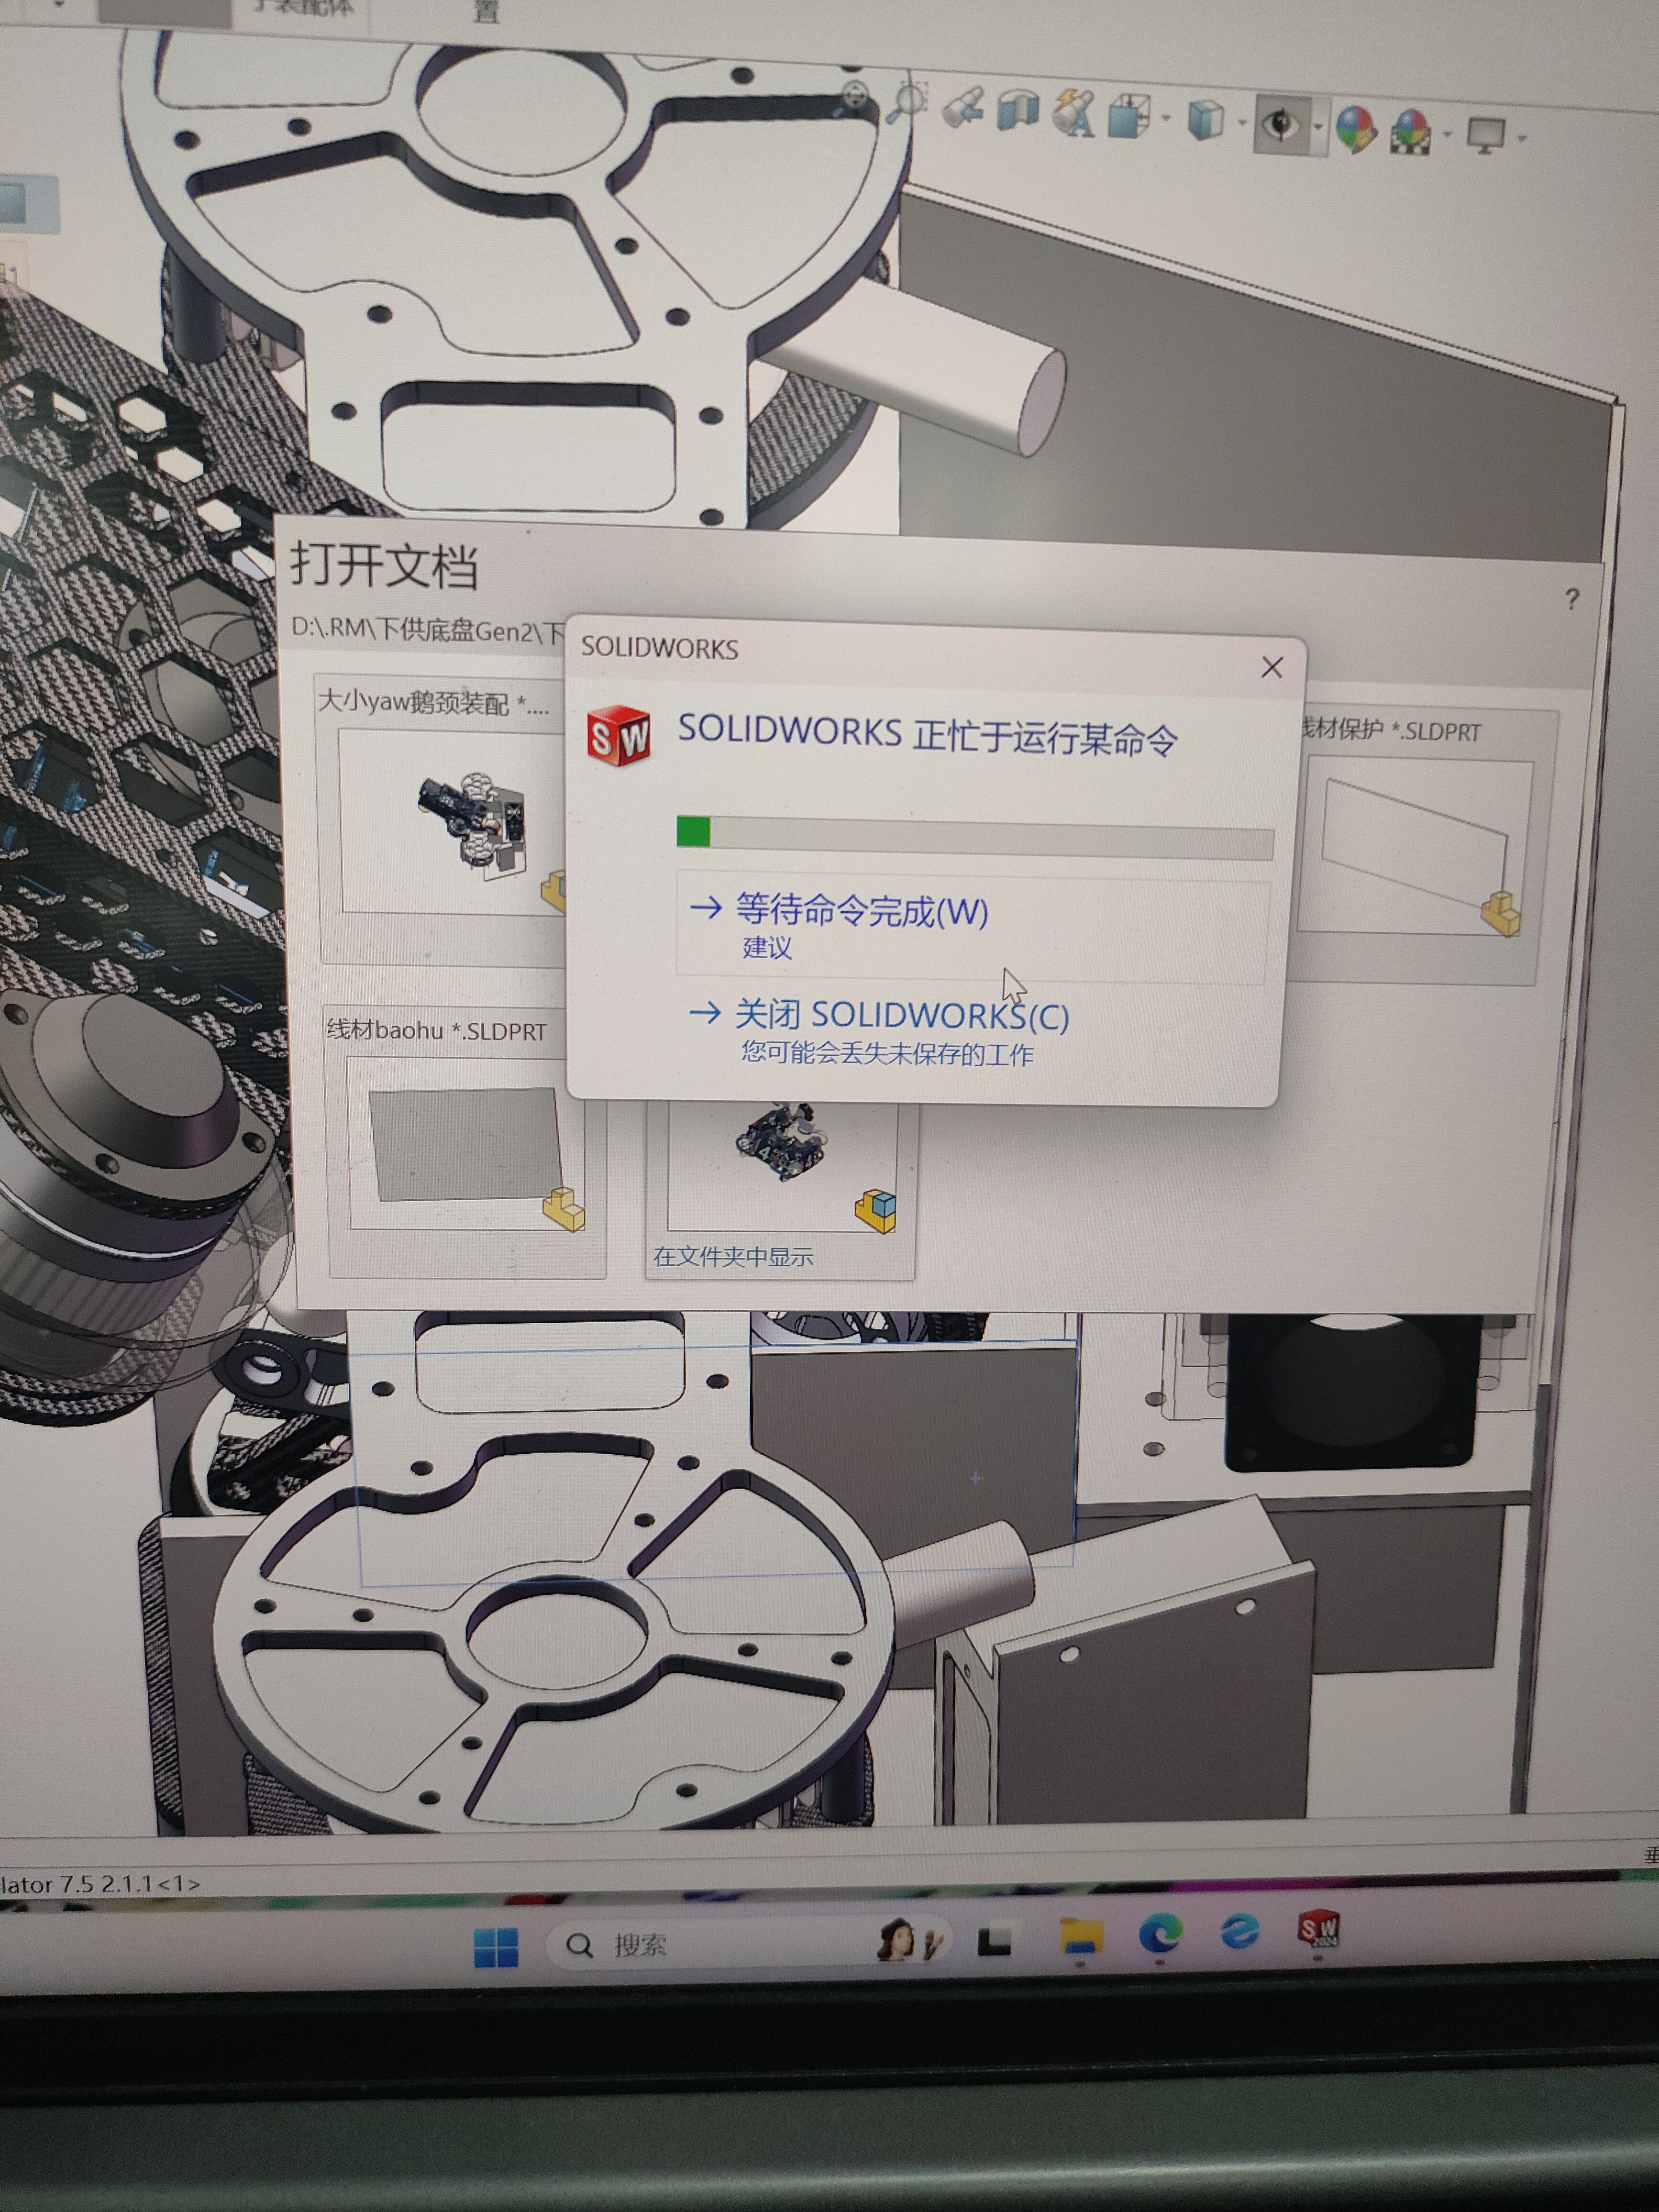Click the assembly thumbnail above 在文件夹中显示
The height and width of the screenshot is (2212, 1659).
point(782,1165)
